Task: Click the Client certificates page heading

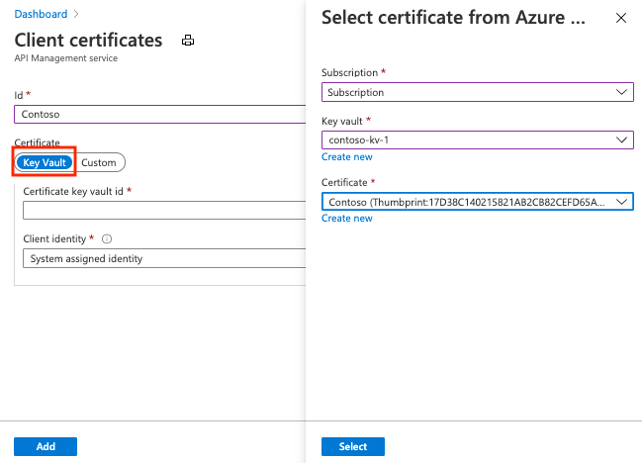Action: pyautogui.click(x=88, y=41)
